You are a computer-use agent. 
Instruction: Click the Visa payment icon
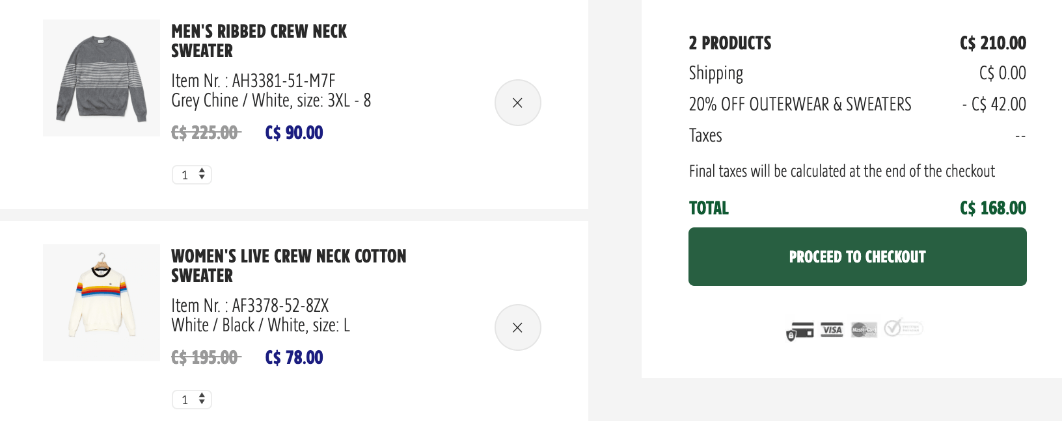(832, 329)
